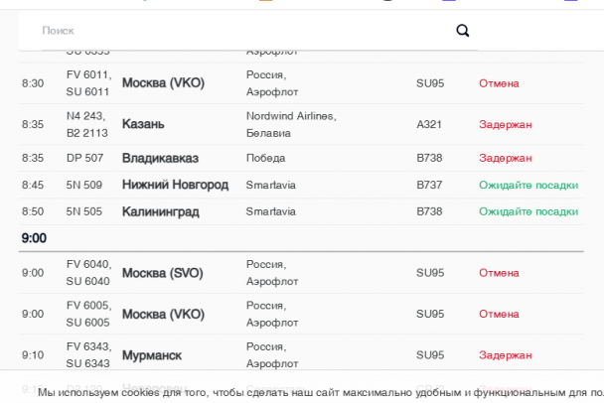The height and width of the screenshot is (403, 604).
Task: Click Нижний Новгород destination
Action: coord(175,185)
